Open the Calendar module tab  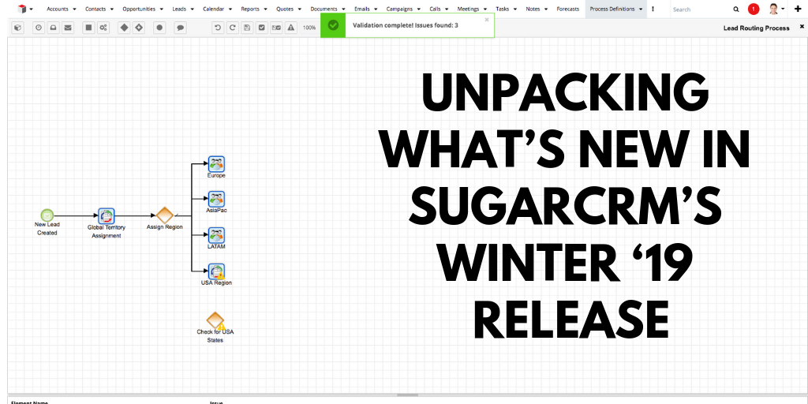(213, 9)
